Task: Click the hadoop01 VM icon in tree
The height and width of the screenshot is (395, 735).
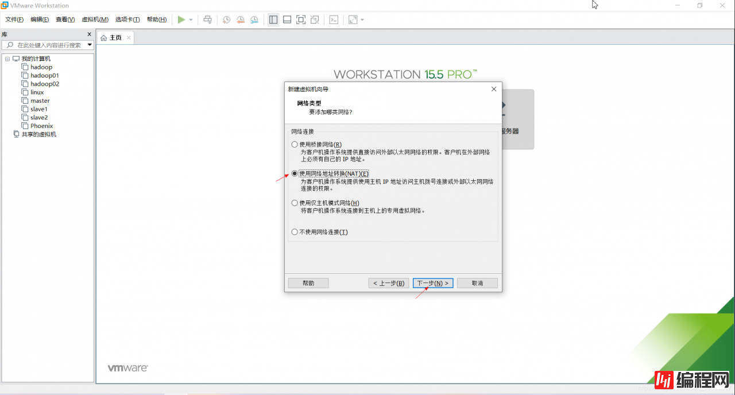Action: 25,75
